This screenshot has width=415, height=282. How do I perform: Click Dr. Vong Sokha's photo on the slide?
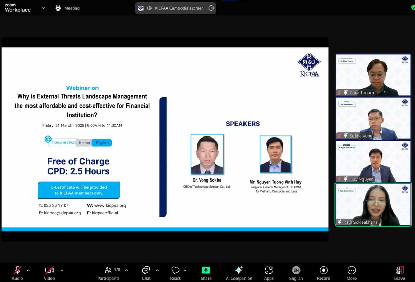pos(207,154)
